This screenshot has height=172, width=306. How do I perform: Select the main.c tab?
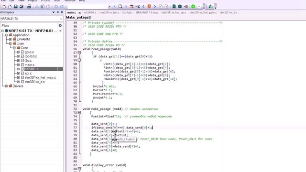(x=71, y=12)
